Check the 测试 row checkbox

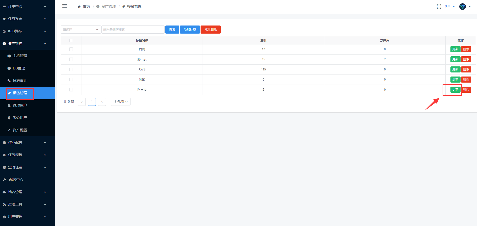71,80
